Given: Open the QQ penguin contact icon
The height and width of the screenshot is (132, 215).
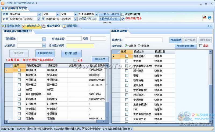Looking at the screenshot, I should pyautogui.click(x=205, y=17).
